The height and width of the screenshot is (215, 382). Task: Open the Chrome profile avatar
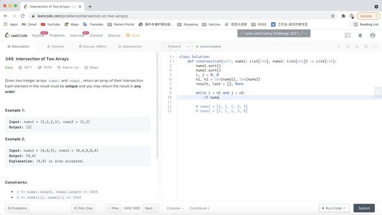click(x=352, y=16)
